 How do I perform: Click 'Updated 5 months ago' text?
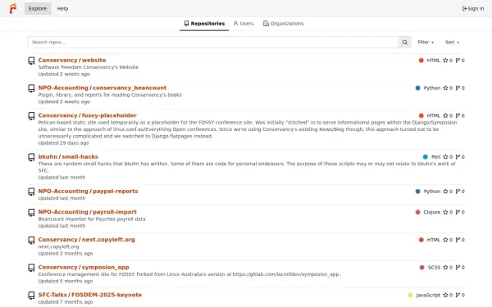coord(66,281)
